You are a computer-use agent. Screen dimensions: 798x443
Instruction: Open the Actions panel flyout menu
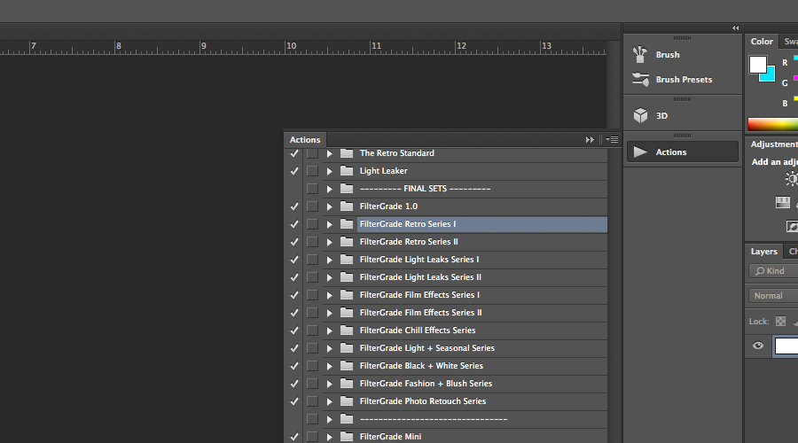click(x=612, y=139)
